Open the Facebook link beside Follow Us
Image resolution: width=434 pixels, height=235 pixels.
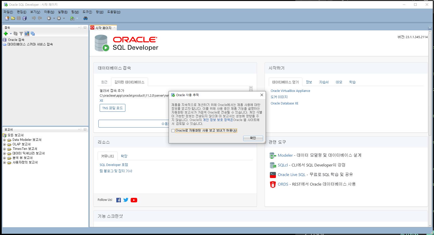(119, 200)
